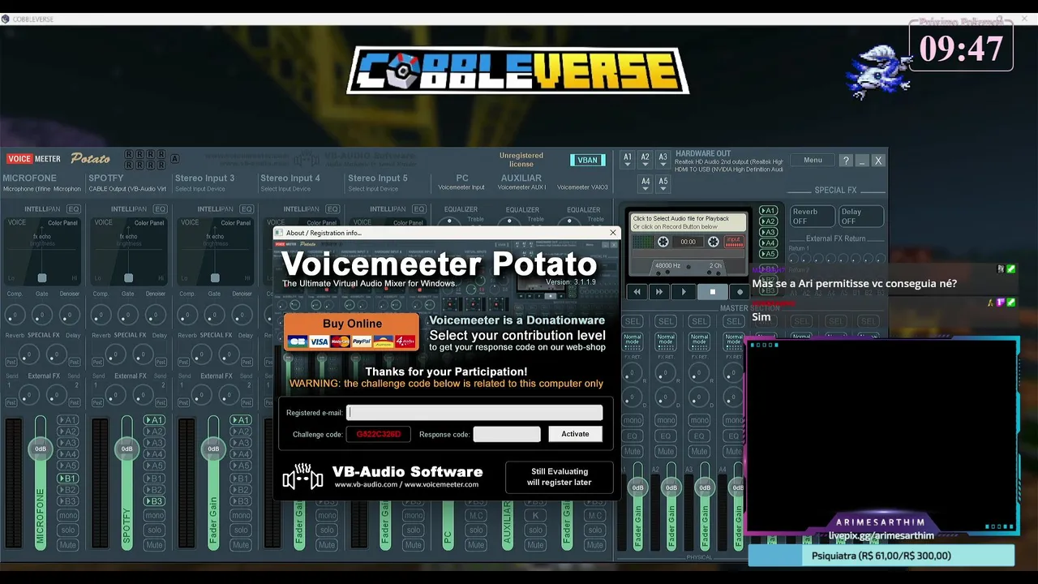
Task: Click the Registered e-mail field
Action: [x=474, y=413]
